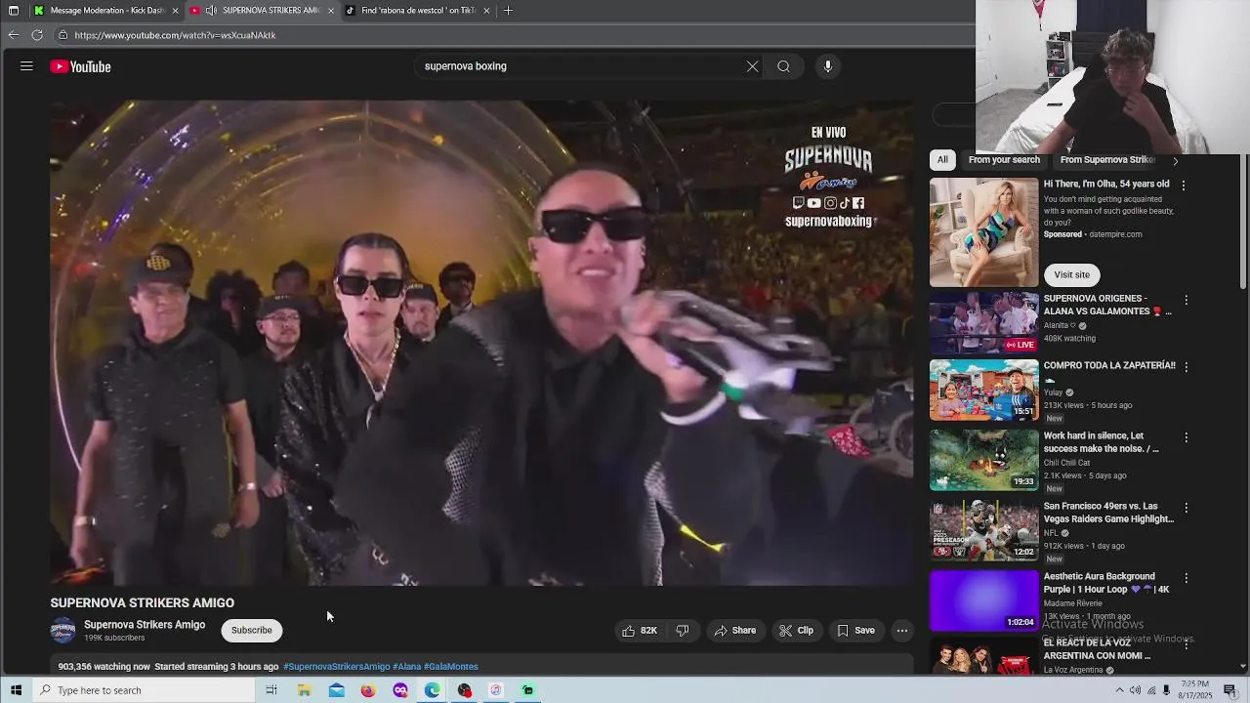Screen dimensions: 1250x703
Task: Save the video to a playlist
Action: (x=856, y=631)
